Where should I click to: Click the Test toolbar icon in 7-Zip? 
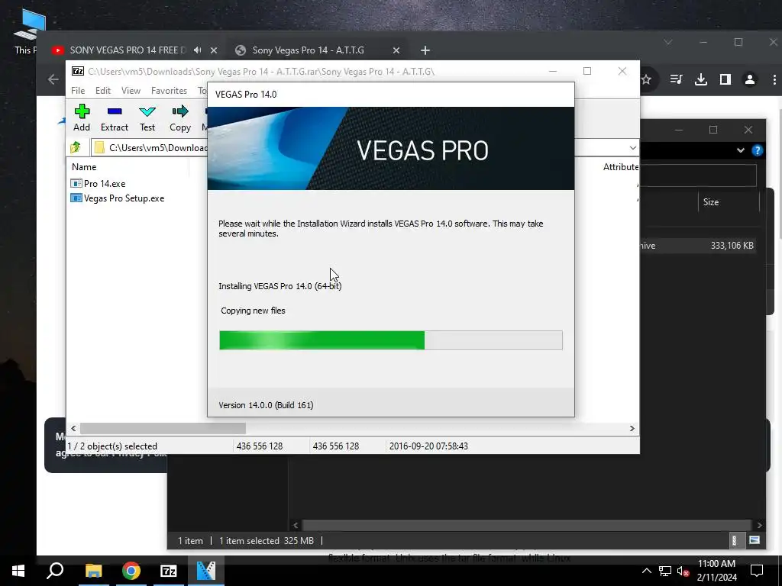click(147, 118)
